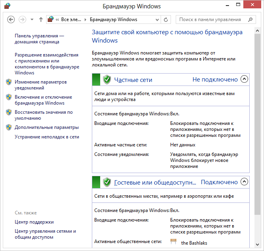The image size is (264, 251).
Task: Open "Центр управления сетями и общим доступом"
Action: (45, 234)
